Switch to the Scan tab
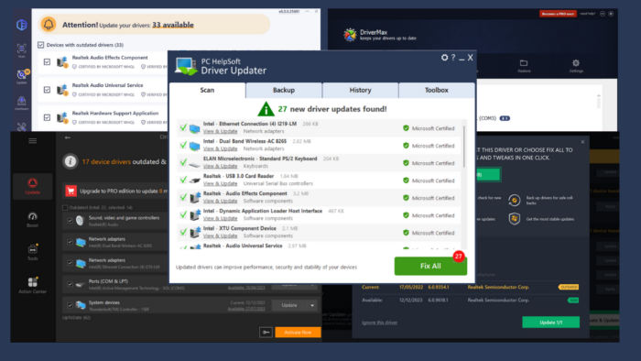 coord(207,90)
